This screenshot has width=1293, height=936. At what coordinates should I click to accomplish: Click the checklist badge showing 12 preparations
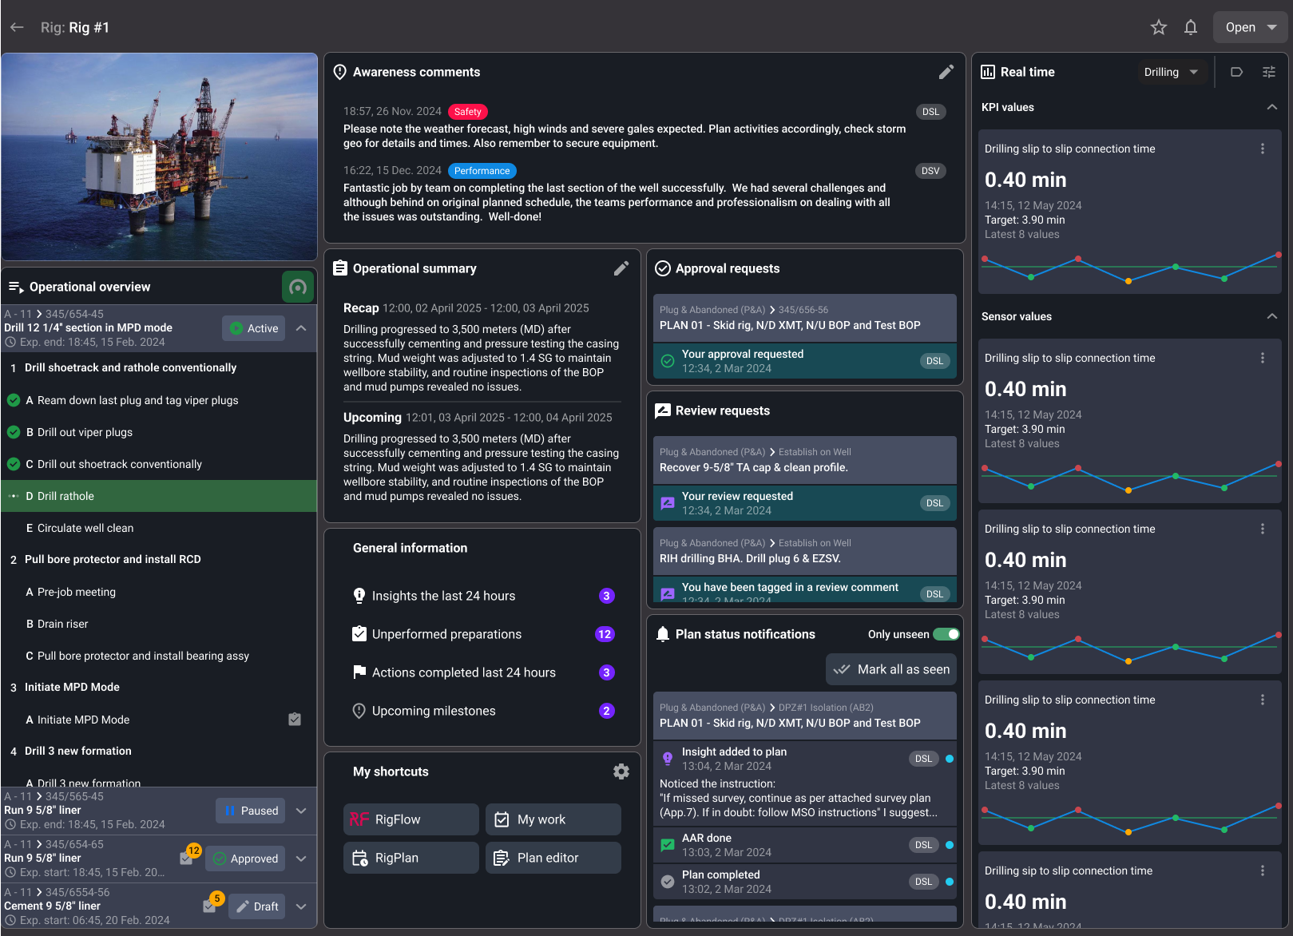[x=188, y=857]
